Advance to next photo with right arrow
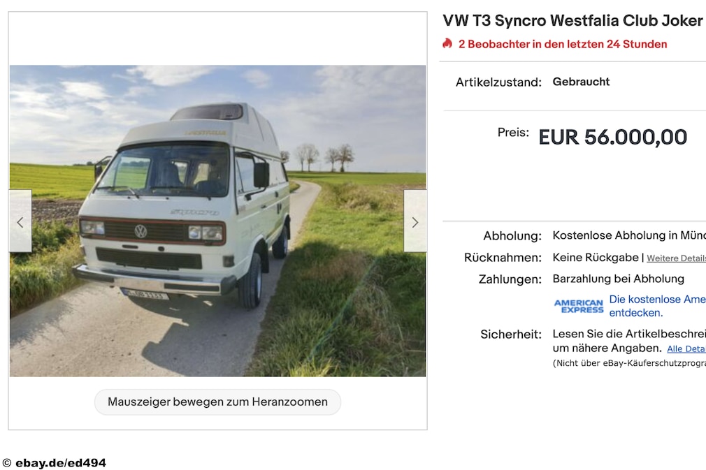 (415, 221)
